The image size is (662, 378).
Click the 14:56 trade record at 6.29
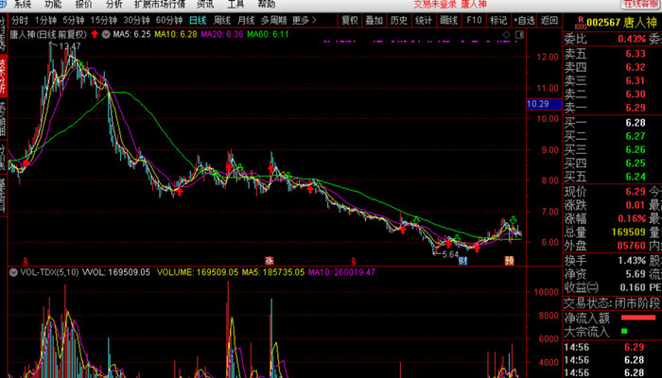[x=612, y=347]
